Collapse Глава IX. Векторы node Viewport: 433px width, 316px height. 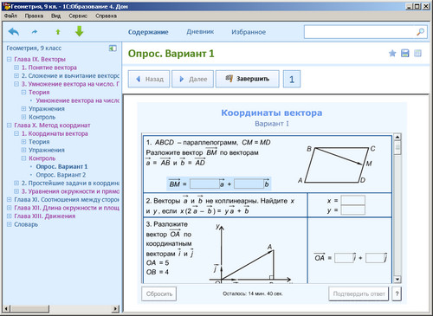pos(9,59)
